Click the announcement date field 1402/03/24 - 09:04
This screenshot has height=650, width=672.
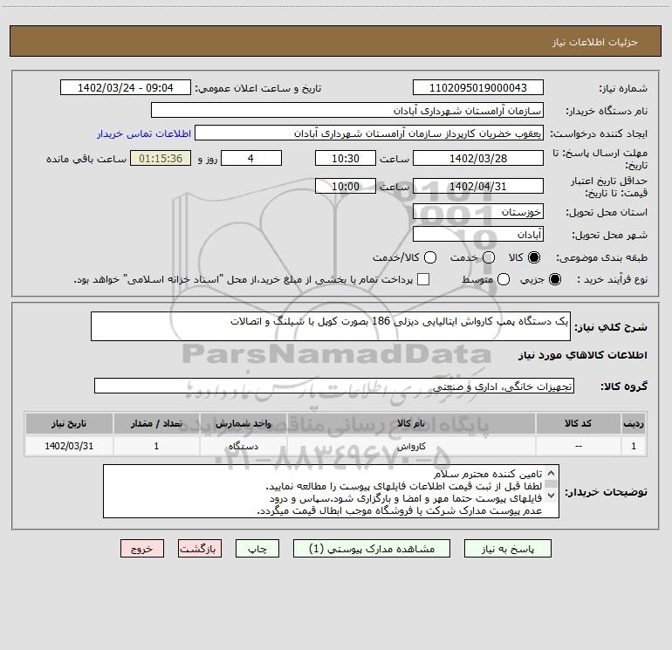[x=125, y=88]
